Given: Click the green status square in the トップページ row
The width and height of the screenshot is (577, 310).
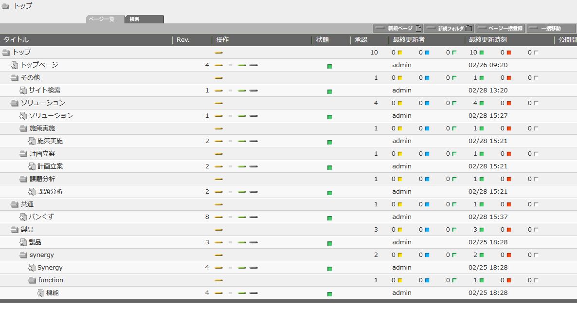Looking at the screenshot, I should tap(329, 66).
